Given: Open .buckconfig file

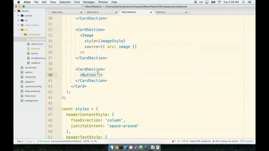Looking at the screenshot, I should pos(31,68).
